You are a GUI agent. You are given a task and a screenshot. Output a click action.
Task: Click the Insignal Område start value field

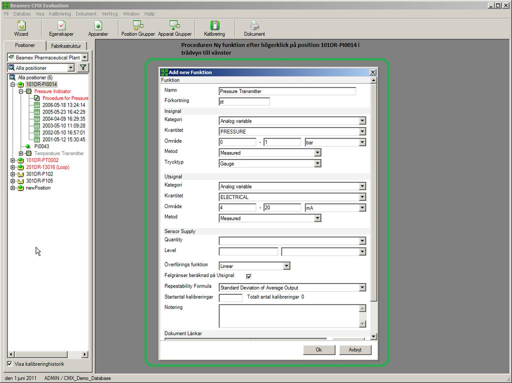237,142
